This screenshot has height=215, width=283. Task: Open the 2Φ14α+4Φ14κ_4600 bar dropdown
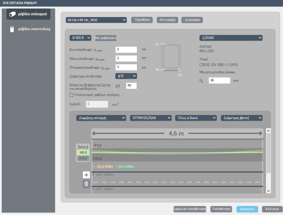point(96,20)
